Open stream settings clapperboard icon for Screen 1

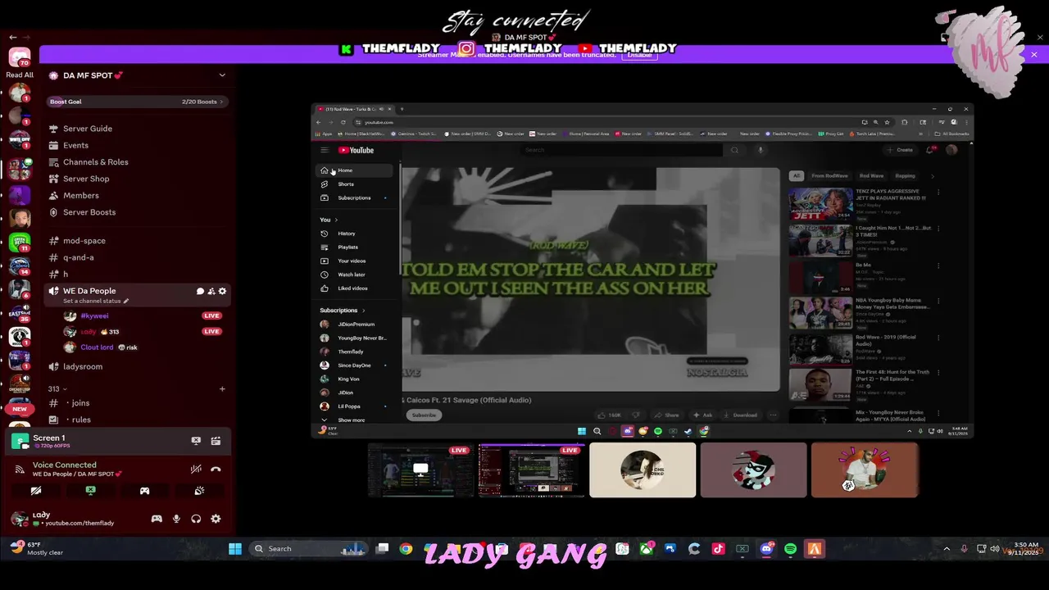pos(216,441)
